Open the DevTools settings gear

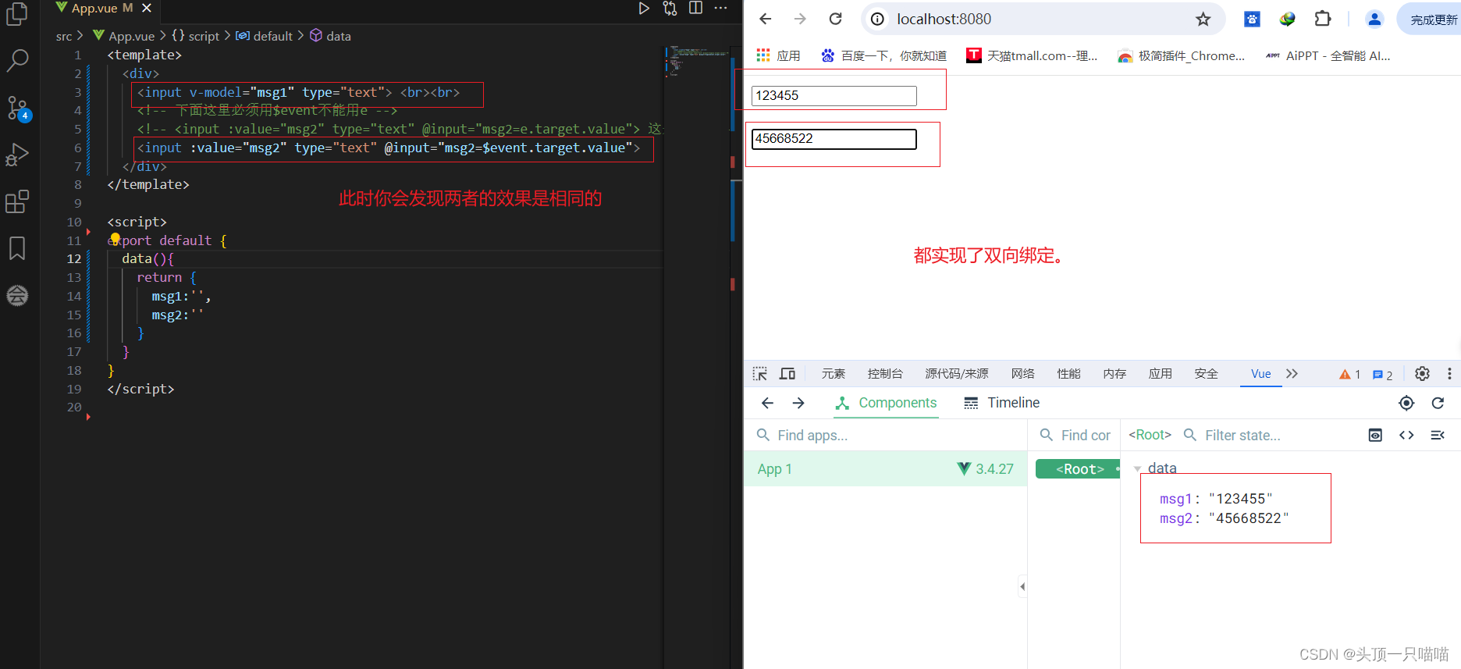[x=1422, y=373]
